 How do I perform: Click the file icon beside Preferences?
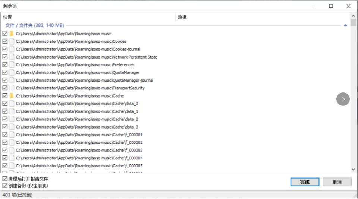(x=12, y=64)
